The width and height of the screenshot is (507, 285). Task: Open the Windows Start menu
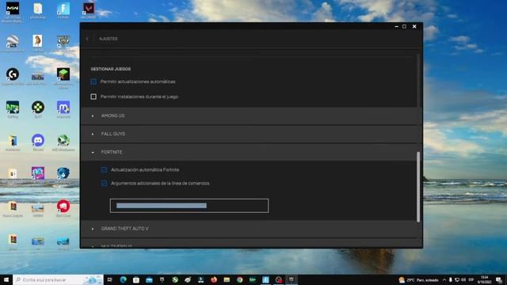click(6, 279)
